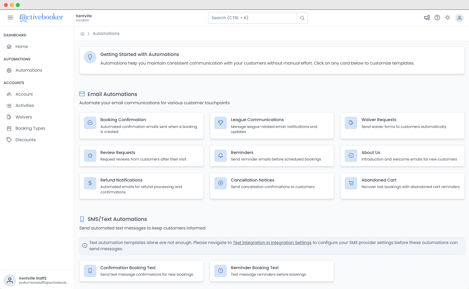
Task: Click the League Communications trophy icon
Action: pos(221,123)
